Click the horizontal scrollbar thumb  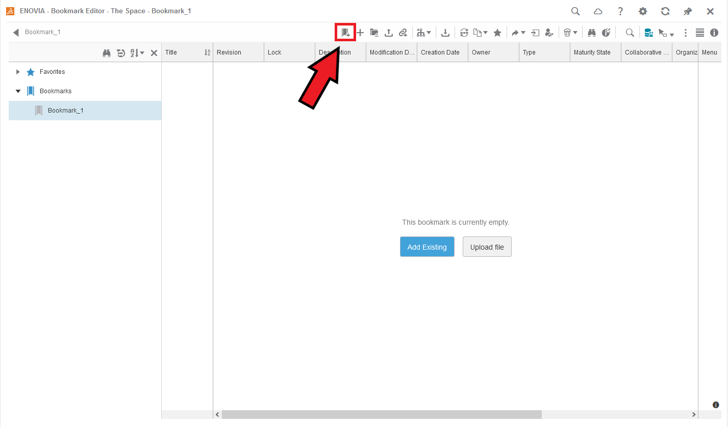[x=381, y=415]
